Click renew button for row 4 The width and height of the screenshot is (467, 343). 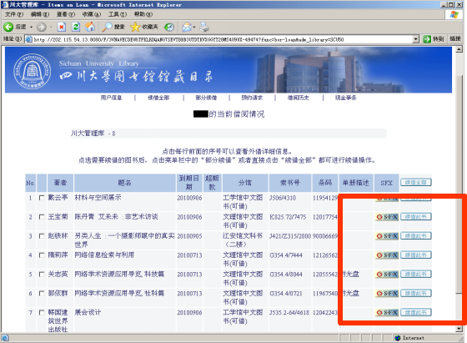click(x=416, y=255)
